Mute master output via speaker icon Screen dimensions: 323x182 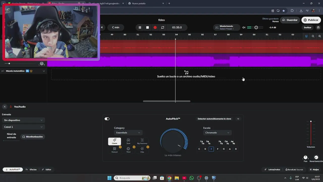pyautogui.click(x=244, y=27)
